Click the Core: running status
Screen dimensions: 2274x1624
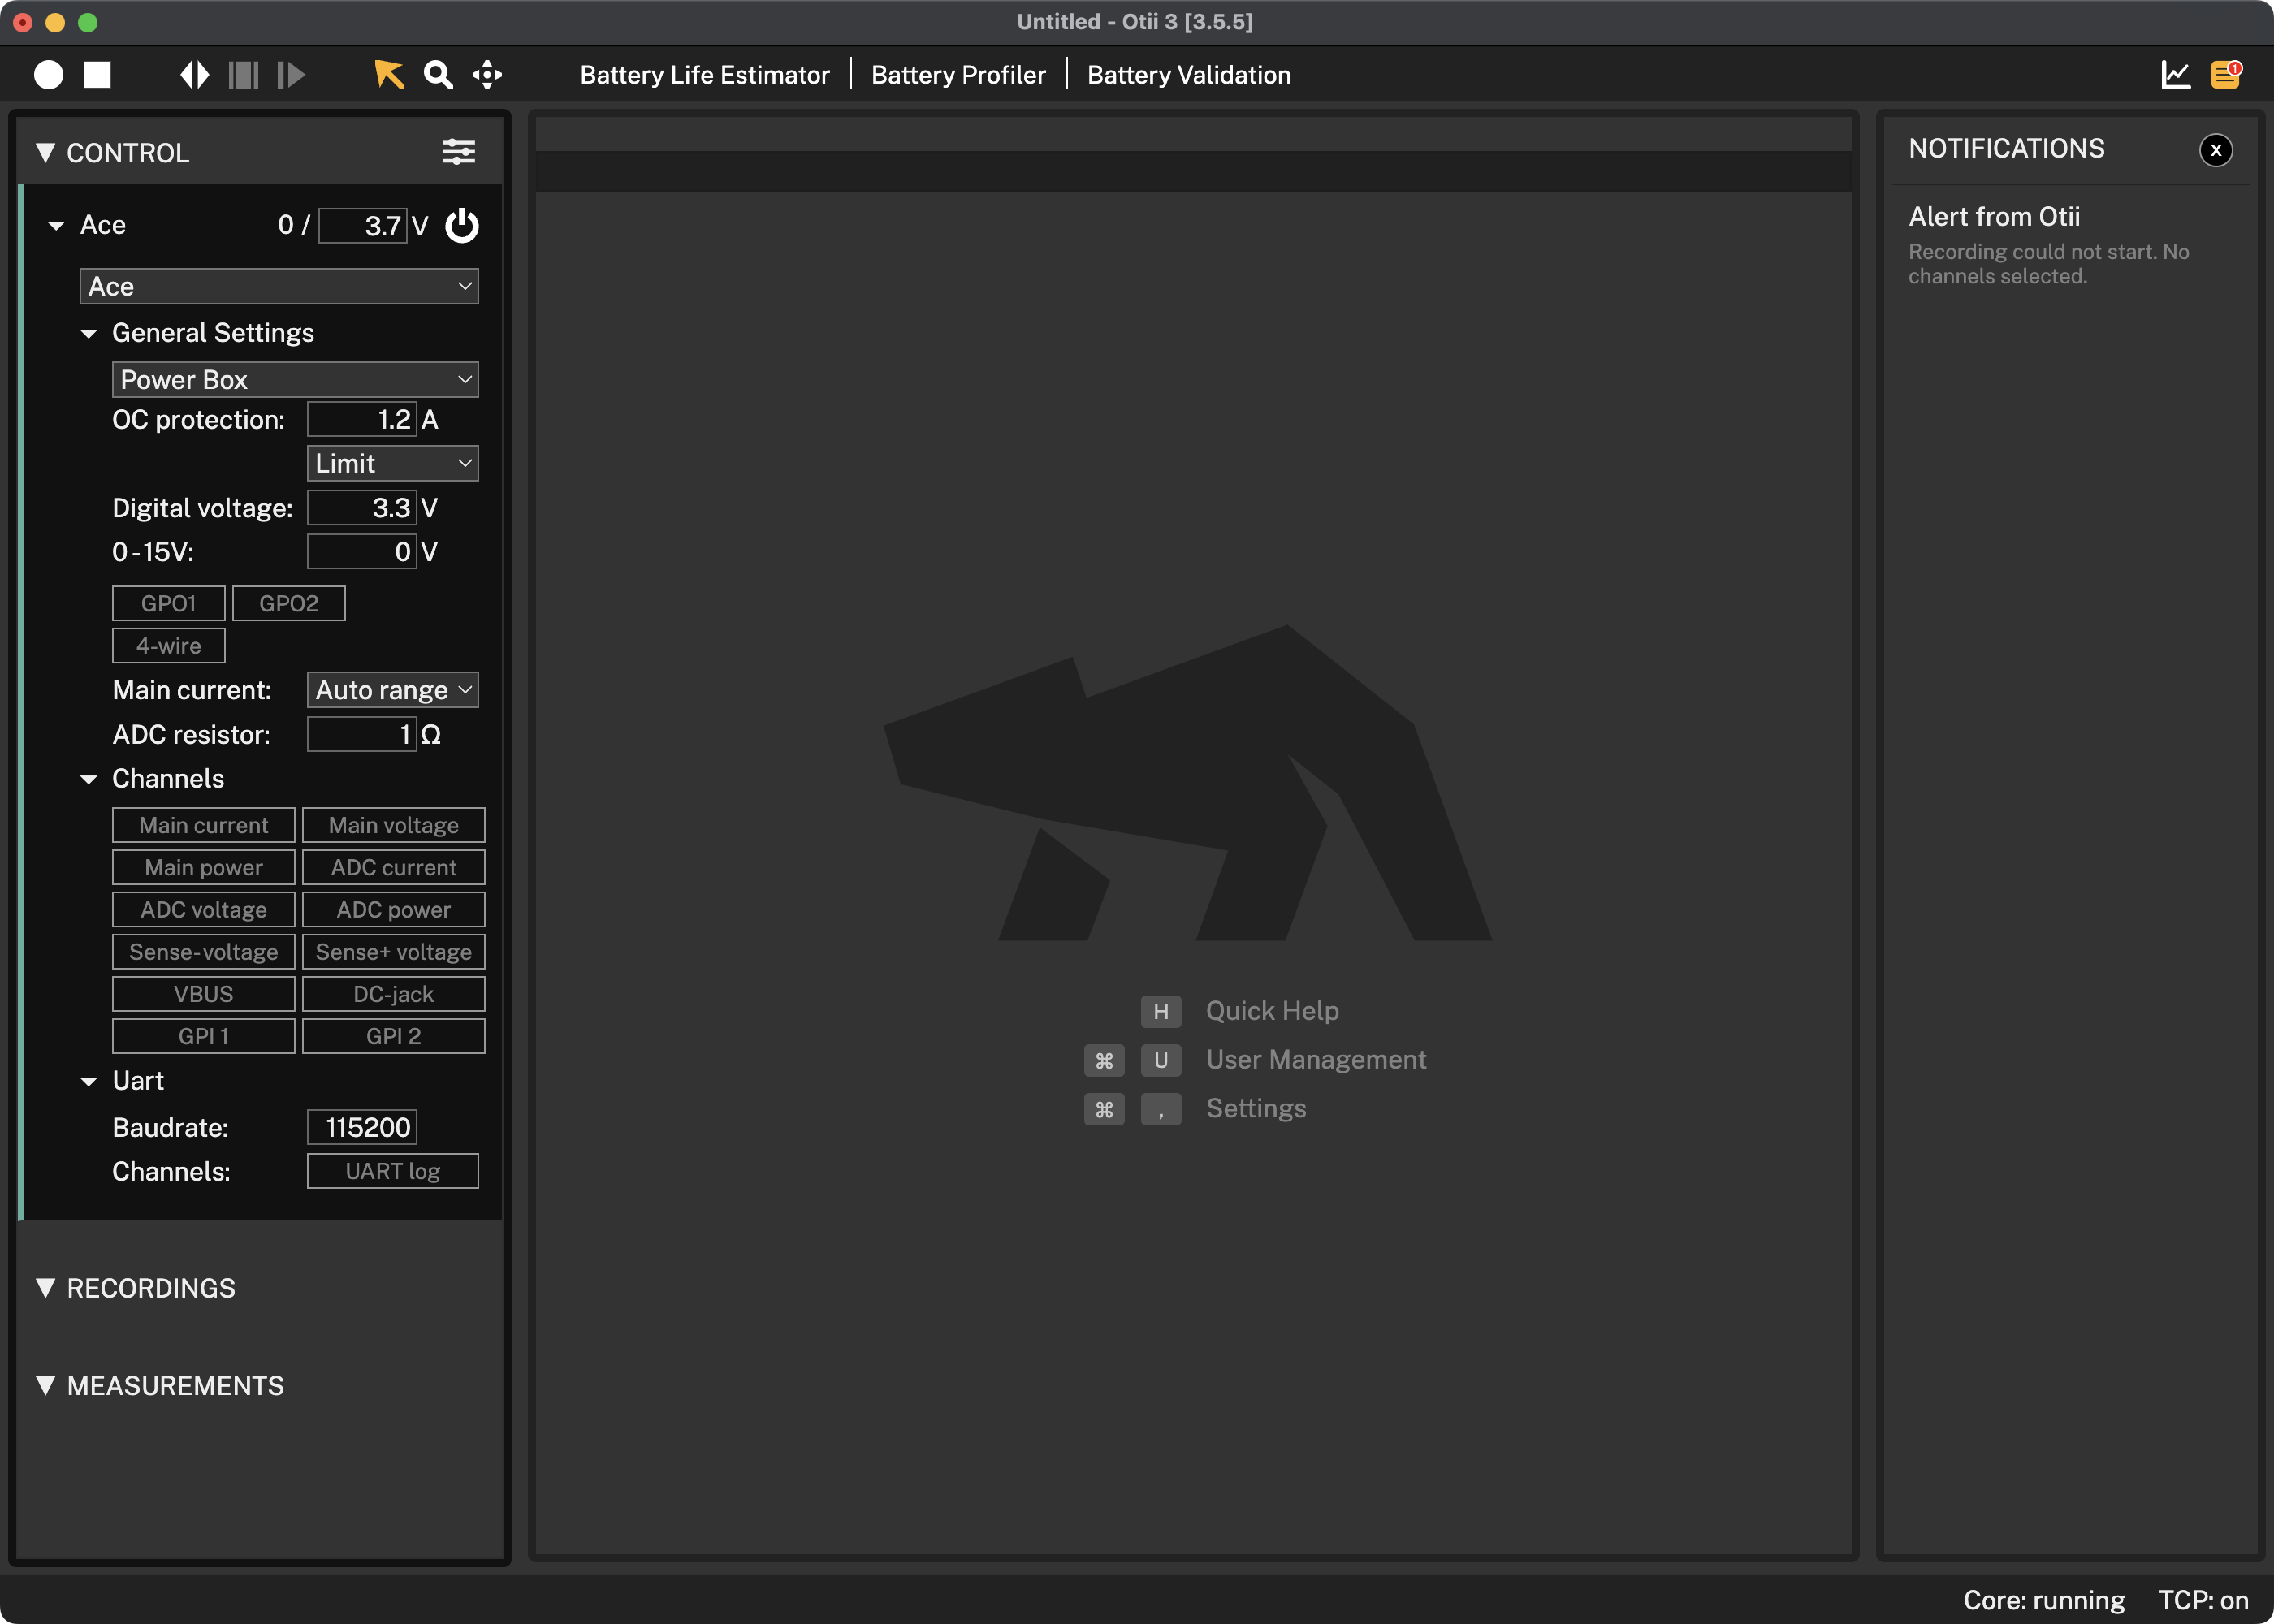coord(2044,1600)
